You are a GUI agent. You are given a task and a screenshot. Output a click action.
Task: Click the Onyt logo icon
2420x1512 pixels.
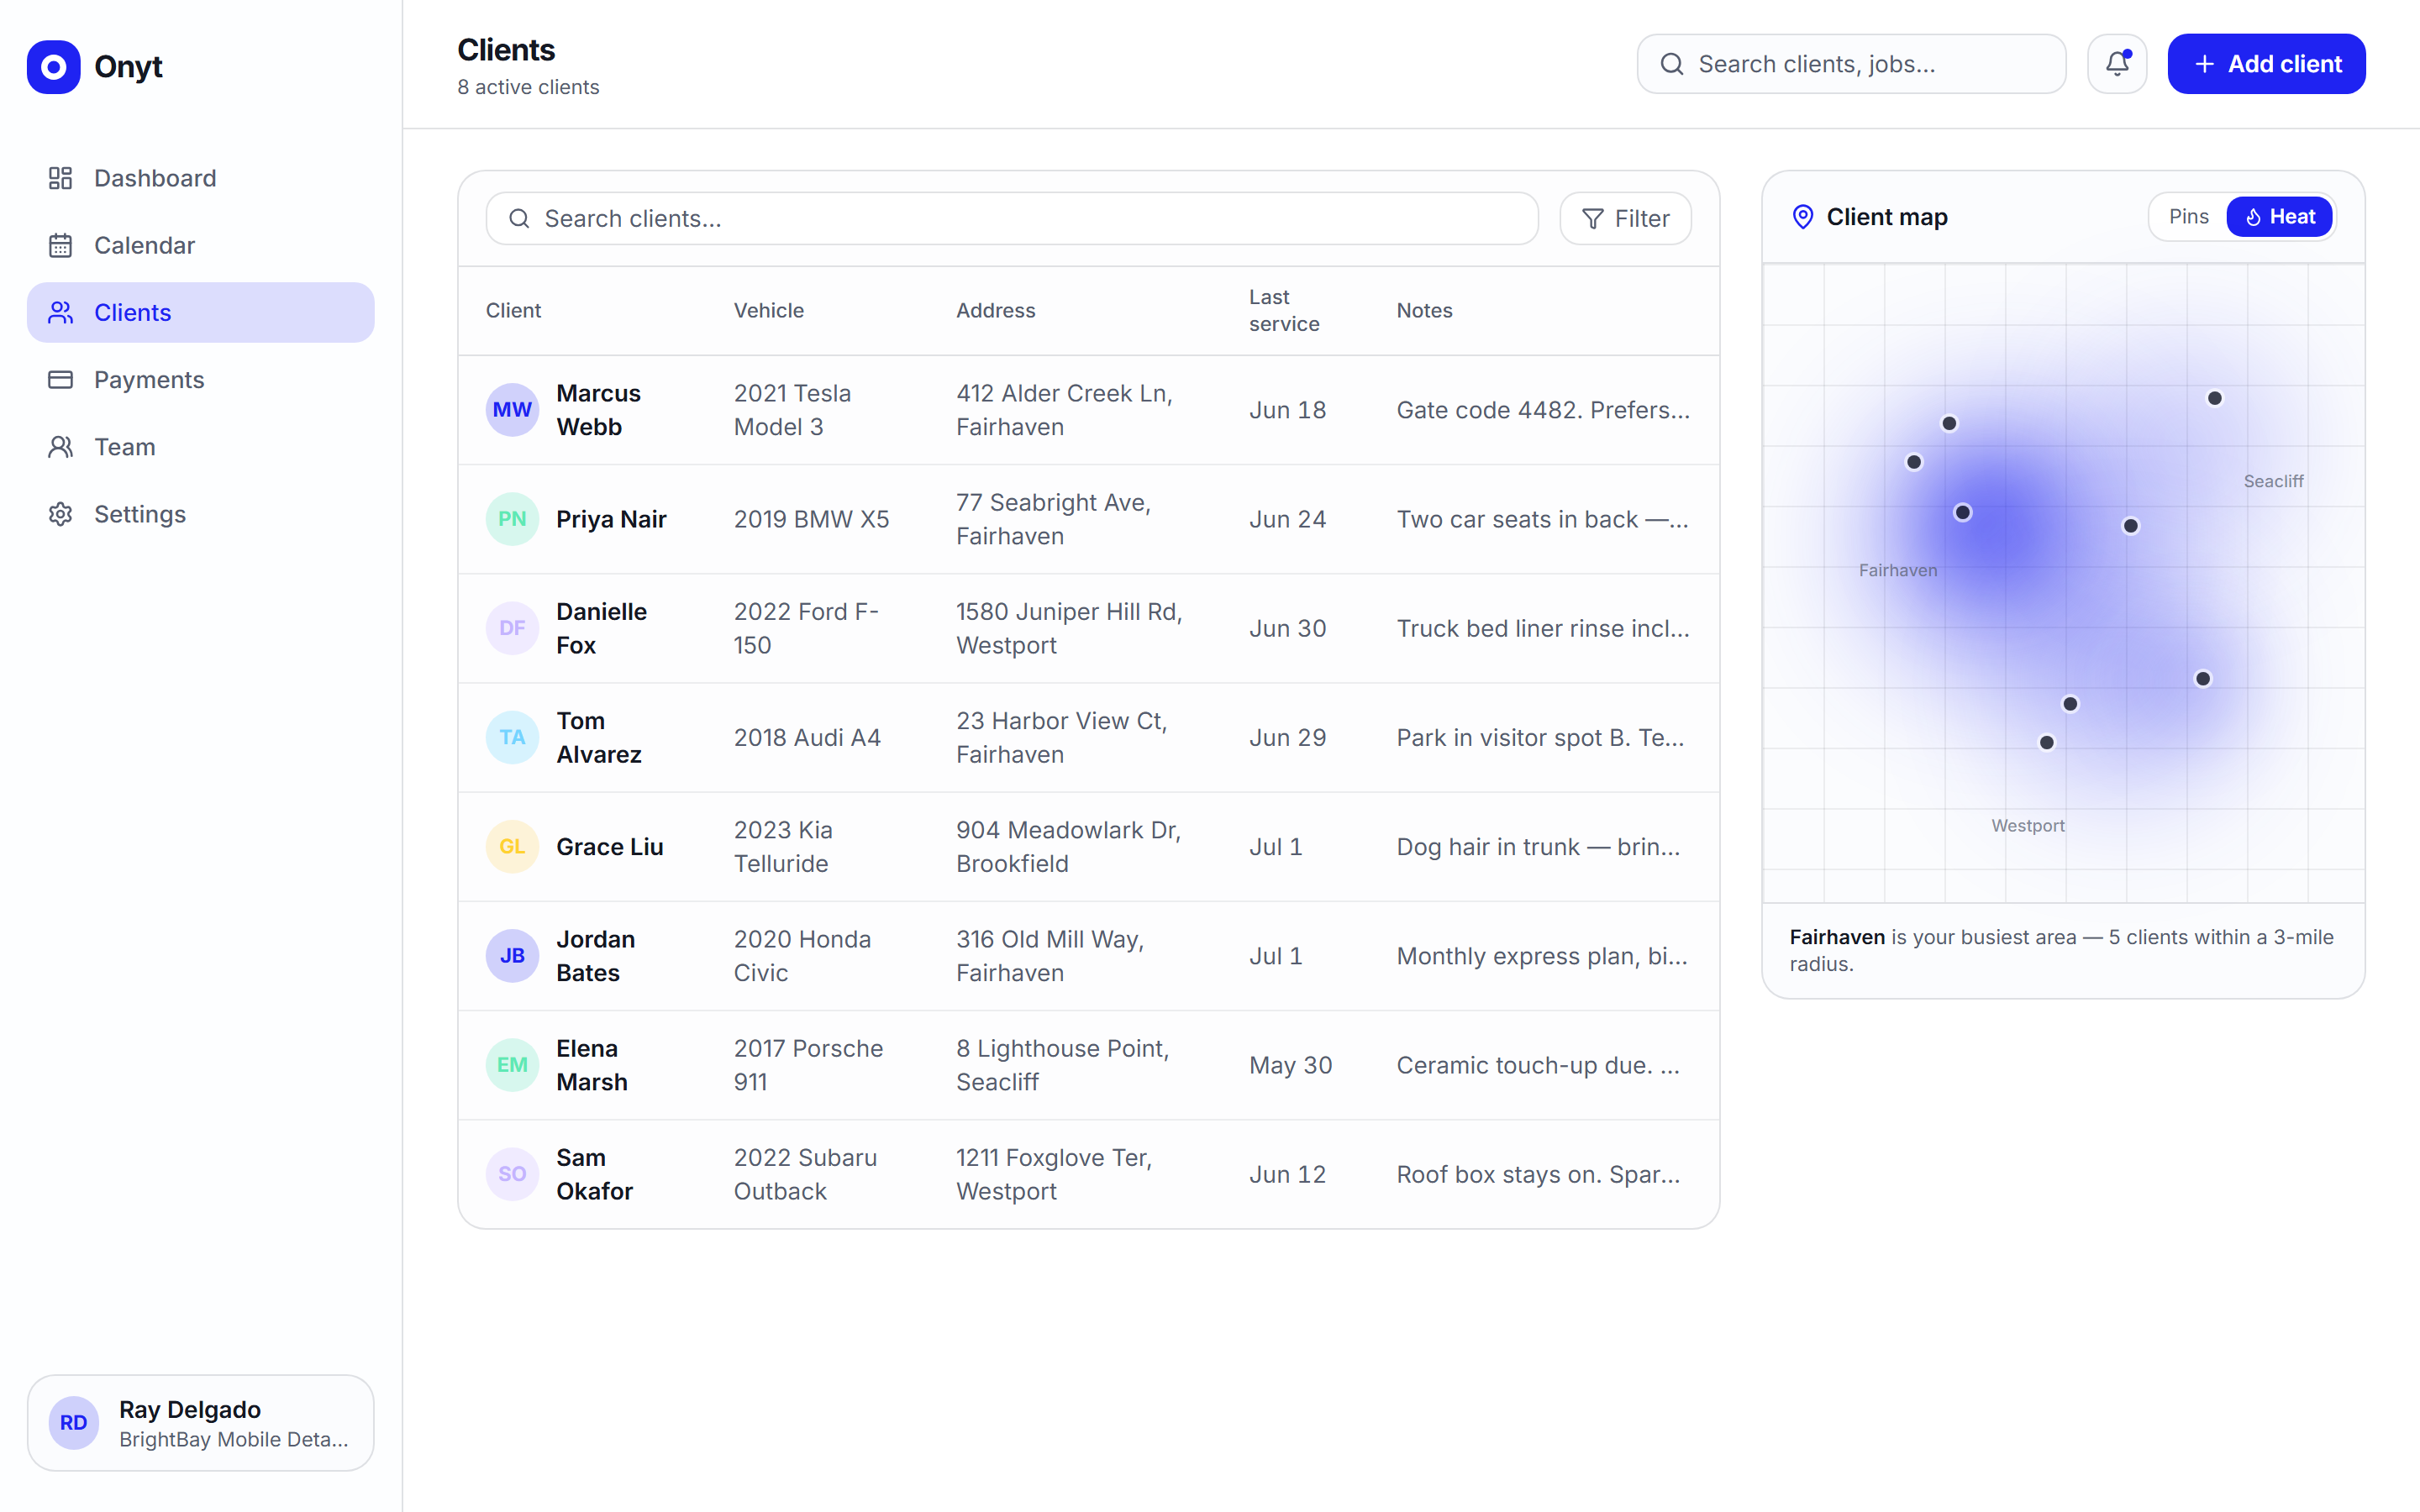54,67
